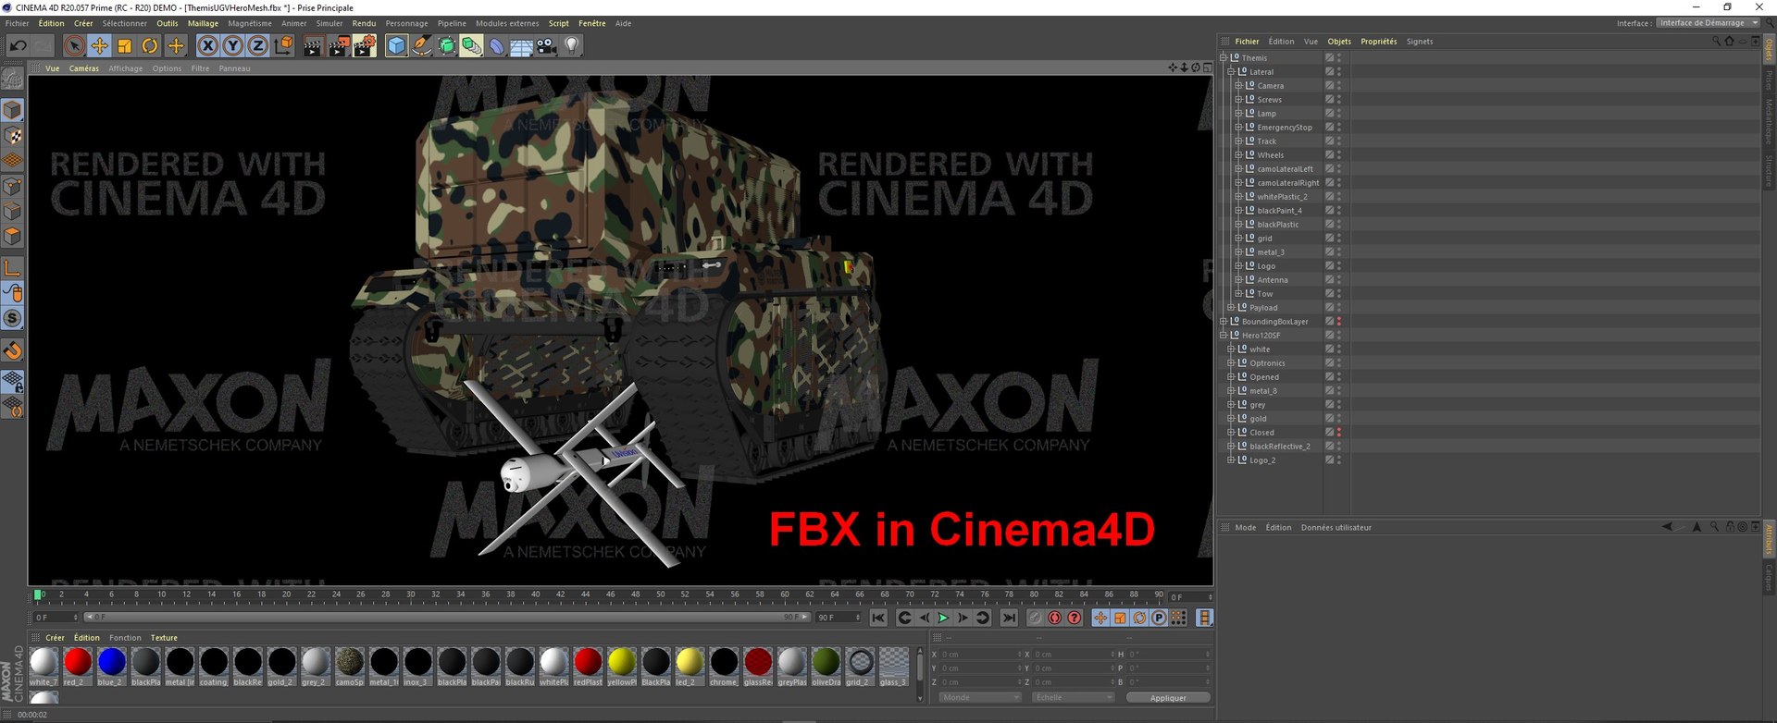Viewport: 1777px width, 723px height.
Task: Collapse the Hero120SF object tree
Action: point(1224,335)
